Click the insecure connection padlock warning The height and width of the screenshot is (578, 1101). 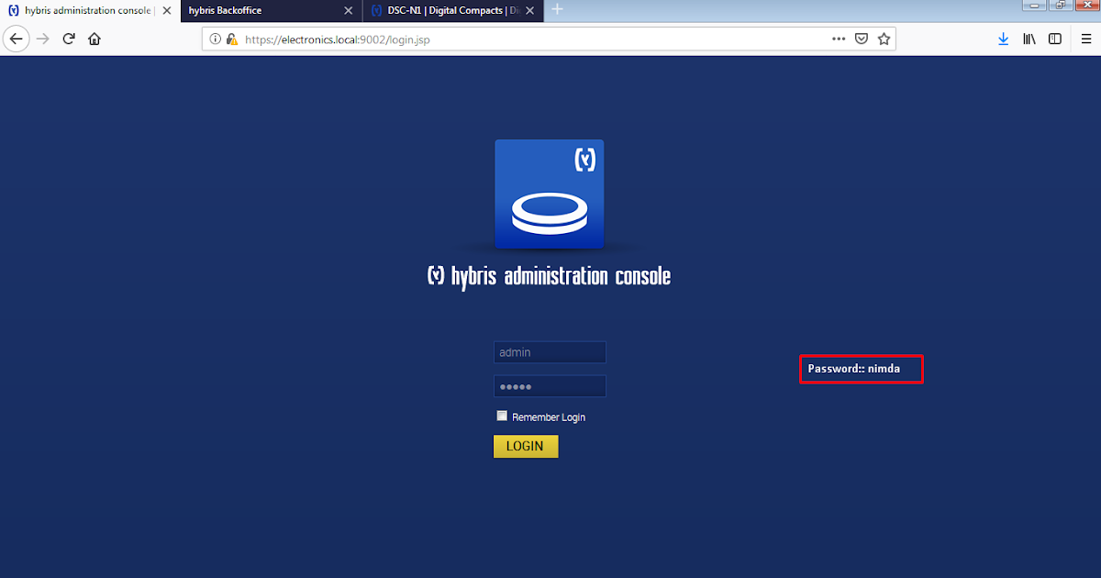point(231,39)
